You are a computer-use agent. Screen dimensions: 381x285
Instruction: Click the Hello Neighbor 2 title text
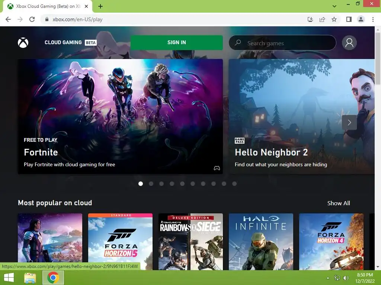pos(271,152)
